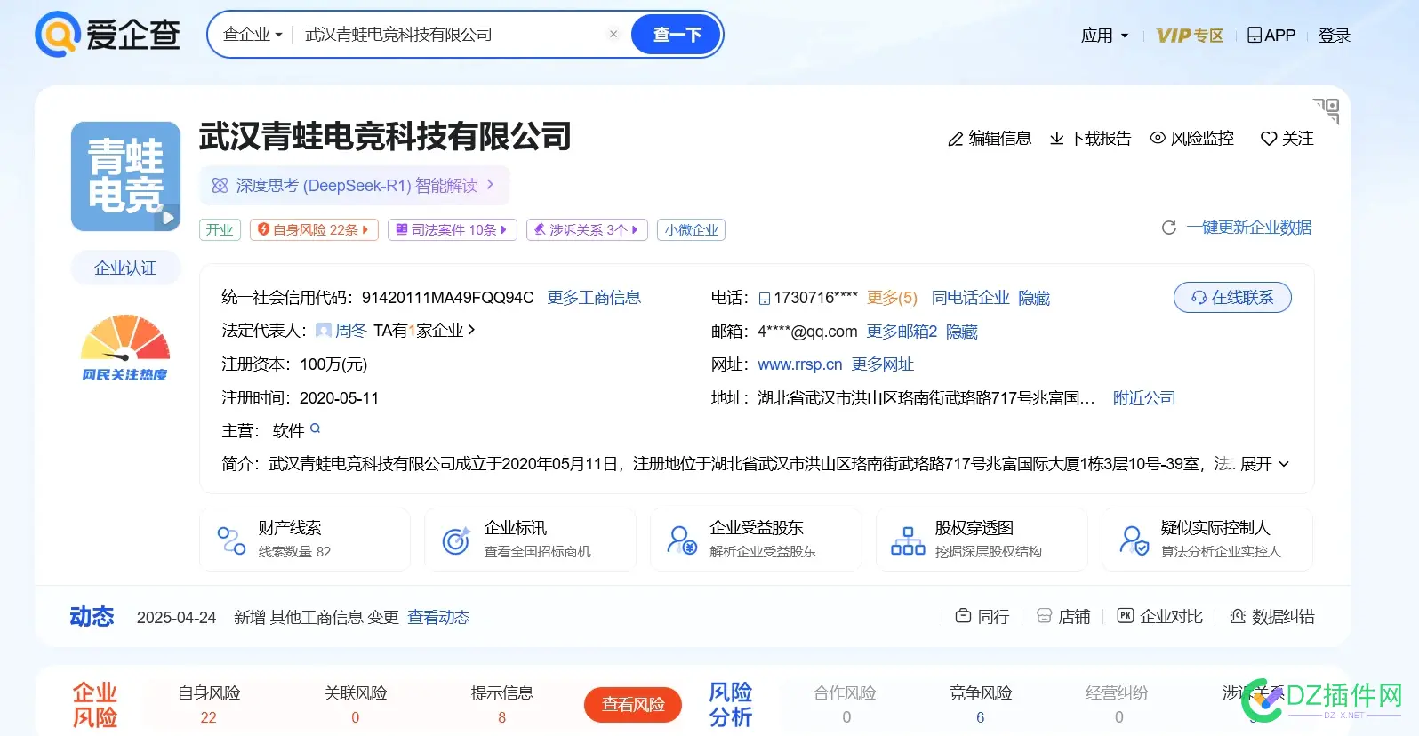Open the 财产线索 card

pyautogui.click(x=305, y=540)
